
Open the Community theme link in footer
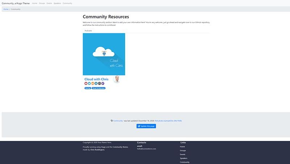tap(120, 147)
